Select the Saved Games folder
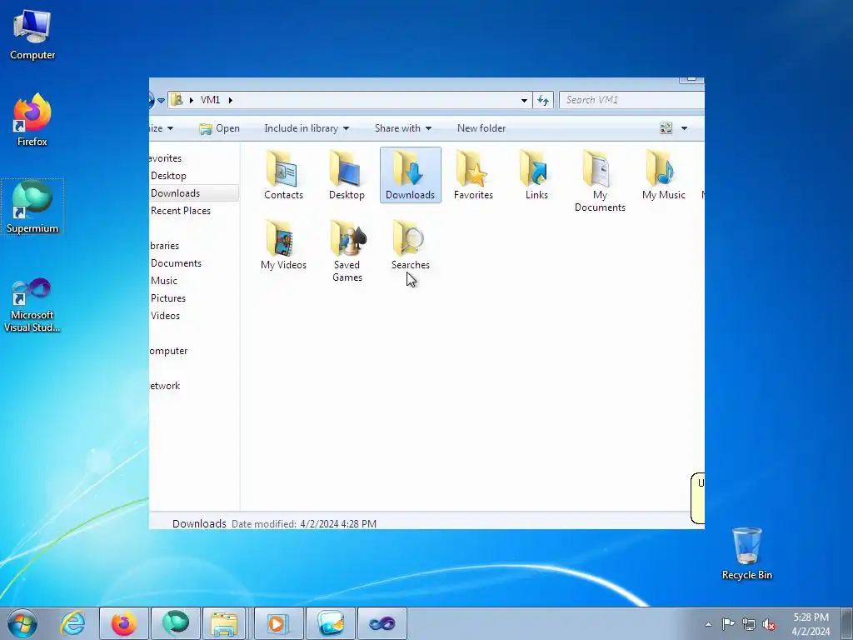Viewport: 853px width, 640px height. 347,252
